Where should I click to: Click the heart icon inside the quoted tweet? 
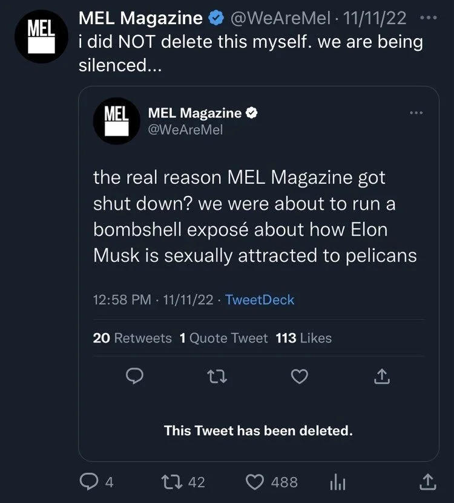299,375
